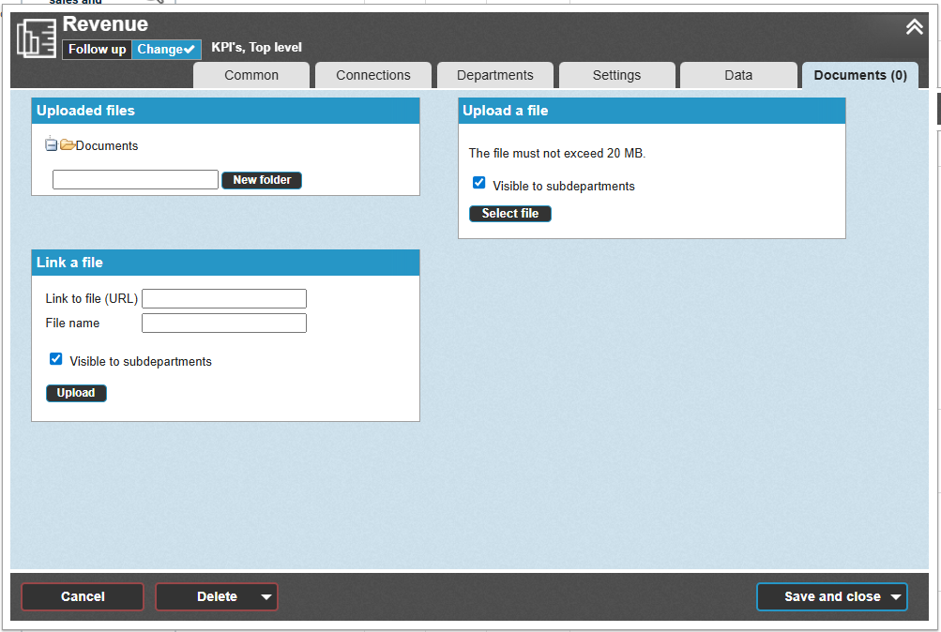Select the Data tab
The image size is (941, 632).
click(738, 75)
